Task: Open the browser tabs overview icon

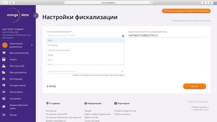Action: point(210,2)
